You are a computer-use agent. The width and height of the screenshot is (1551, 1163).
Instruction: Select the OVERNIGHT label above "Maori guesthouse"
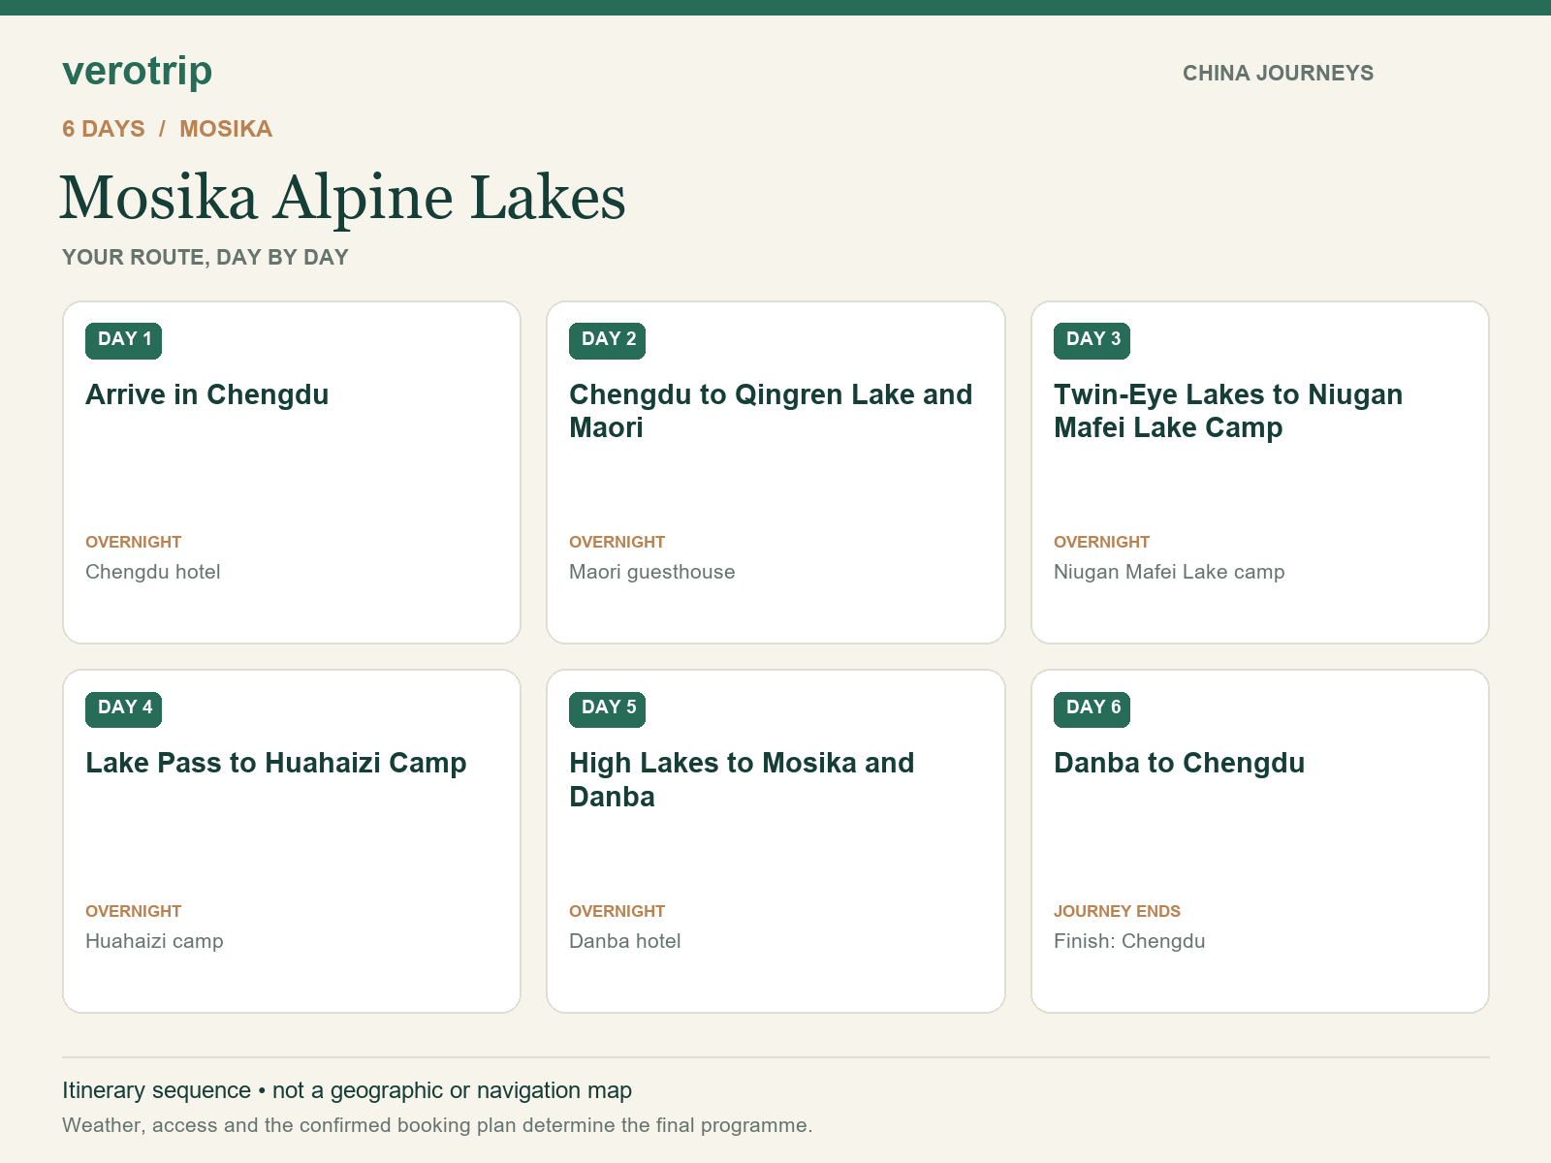(x=617, y=542)
